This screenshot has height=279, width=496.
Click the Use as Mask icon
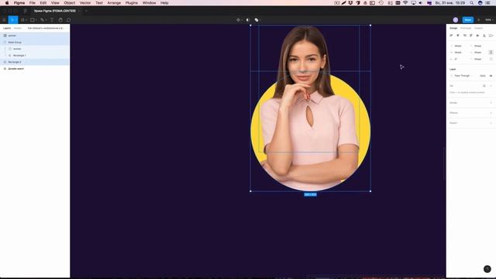click(248, 20)
